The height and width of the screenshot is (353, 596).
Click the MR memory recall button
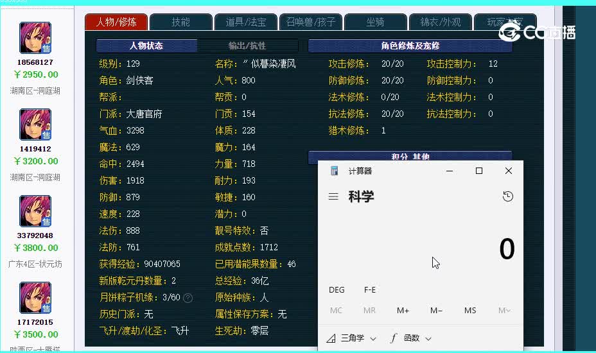[x=369, y=311]
